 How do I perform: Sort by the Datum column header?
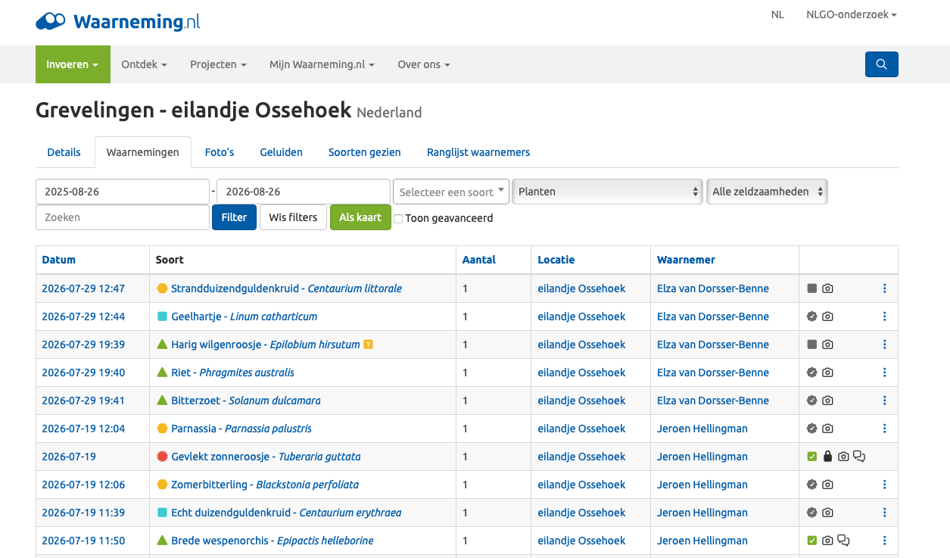click(x=59, y=260)
